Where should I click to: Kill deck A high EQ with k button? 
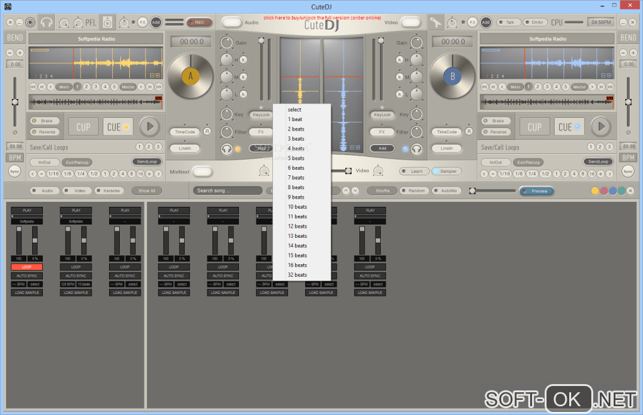243,60
